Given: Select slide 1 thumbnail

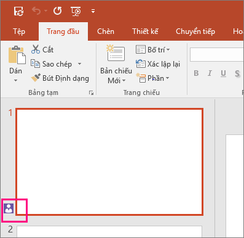Looking at the screenshot, I should tap(109, 162).
